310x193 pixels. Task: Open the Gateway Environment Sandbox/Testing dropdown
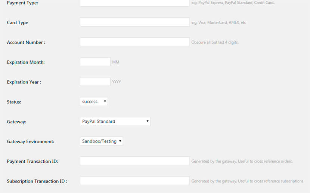(102, 141)
